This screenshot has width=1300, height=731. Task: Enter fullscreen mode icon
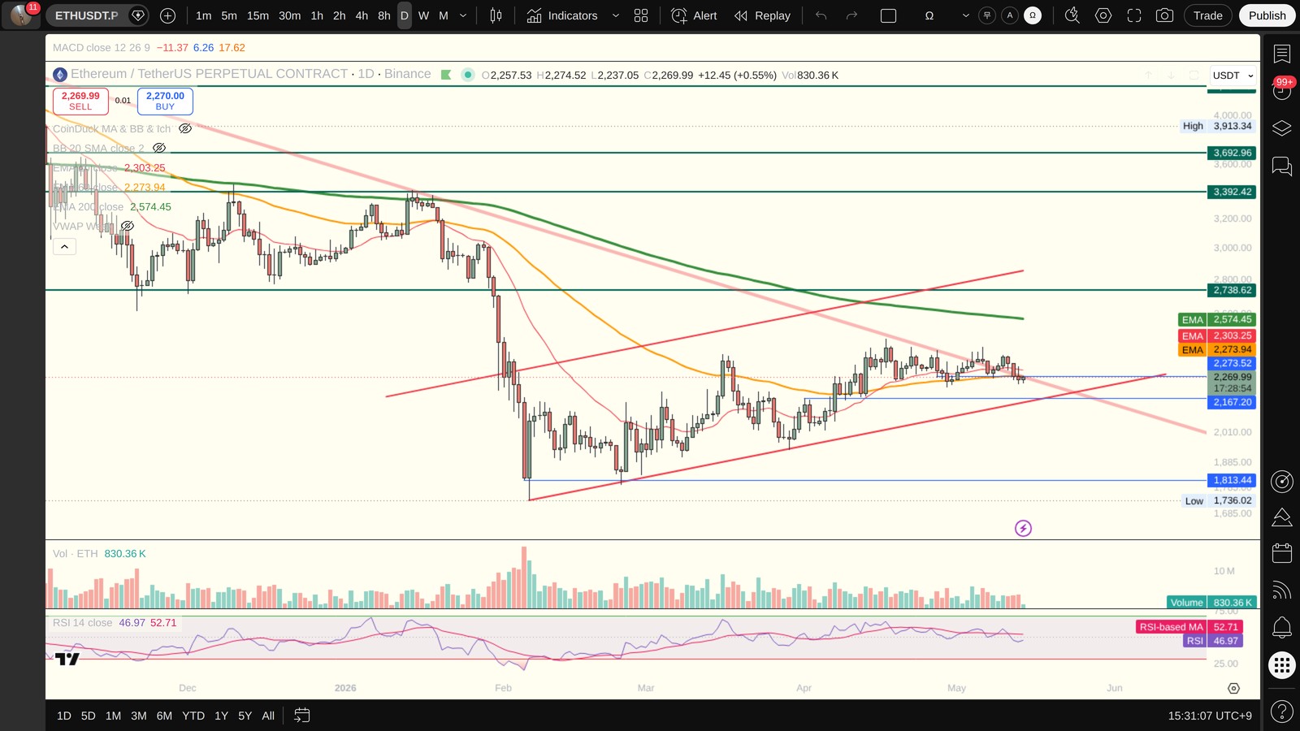point(1134,15)
